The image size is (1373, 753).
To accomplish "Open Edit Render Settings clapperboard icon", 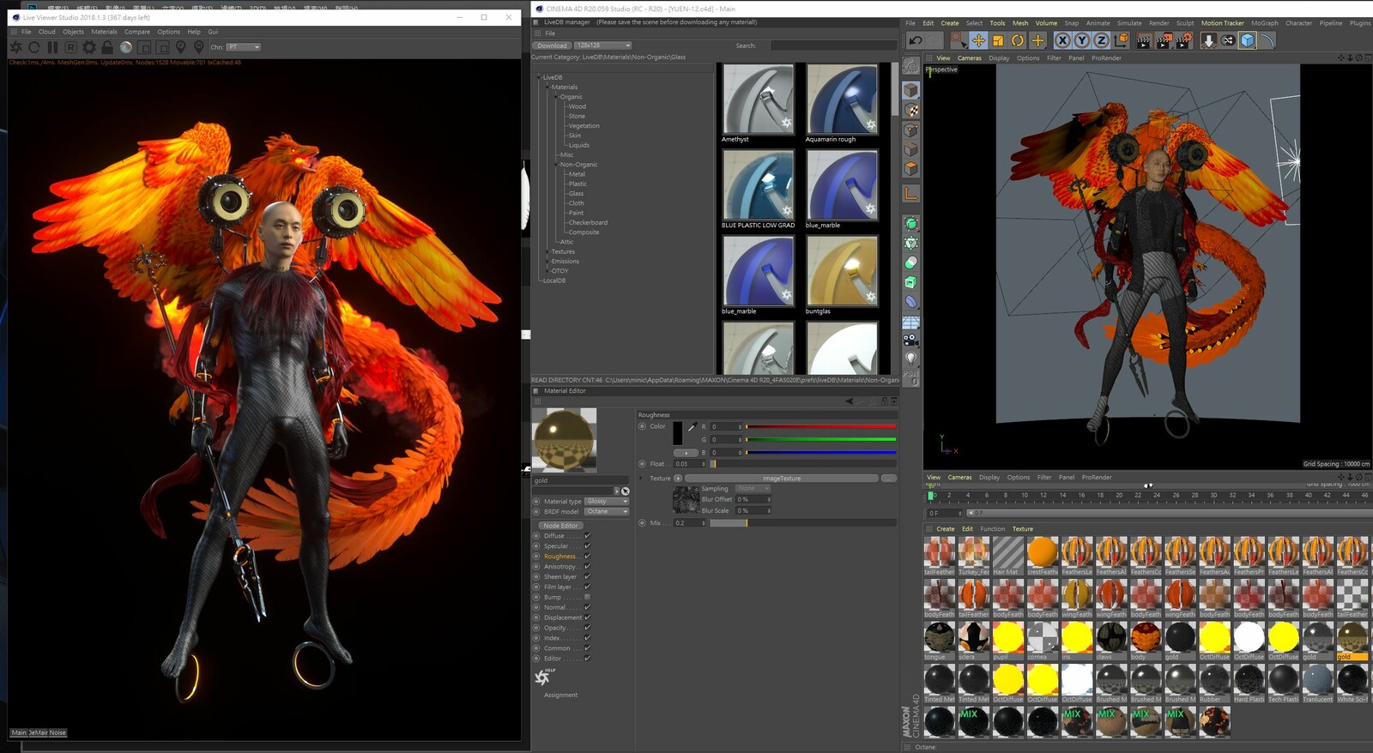I will click(1183, 40).
